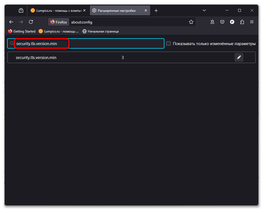Image resolution: width=263 pixels, height=210 pixels.
Task: Expand the list all tabs chevron
Action: click(x=204, y=10)
